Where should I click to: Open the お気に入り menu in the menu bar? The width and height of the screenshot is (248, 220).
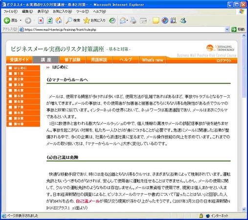click(63, 11)
